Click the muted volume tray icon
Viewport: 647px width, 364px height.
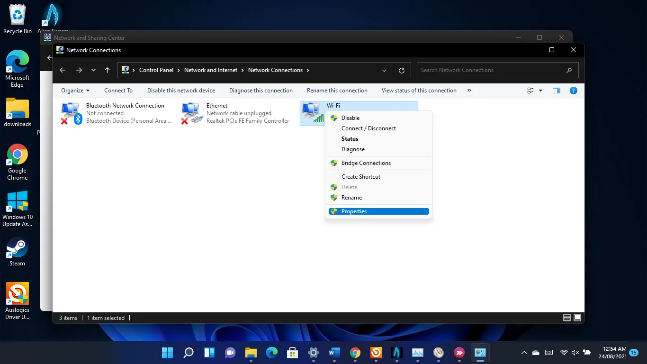(x=575, y=353)
